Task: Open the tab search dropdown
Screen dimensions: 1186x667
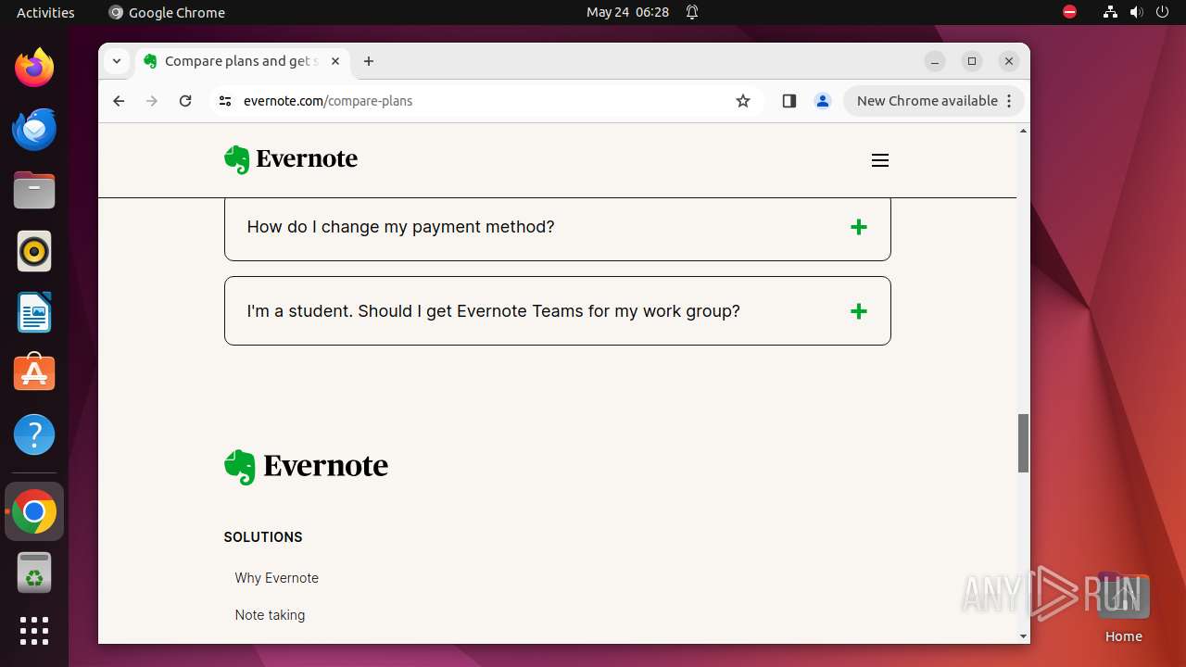Action: point(117,61)
